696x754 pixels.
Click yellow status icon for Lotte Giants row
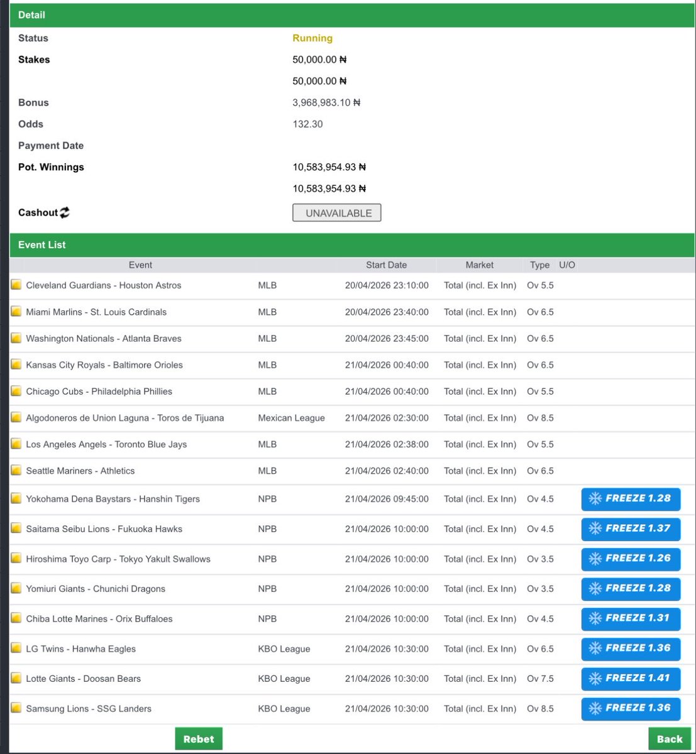click(16, 678)
